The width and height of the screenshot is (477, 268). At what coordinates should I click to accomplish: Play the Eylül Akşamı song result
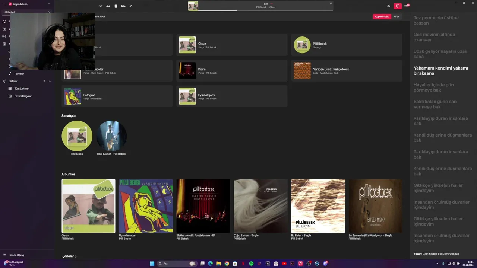[232, 96]
